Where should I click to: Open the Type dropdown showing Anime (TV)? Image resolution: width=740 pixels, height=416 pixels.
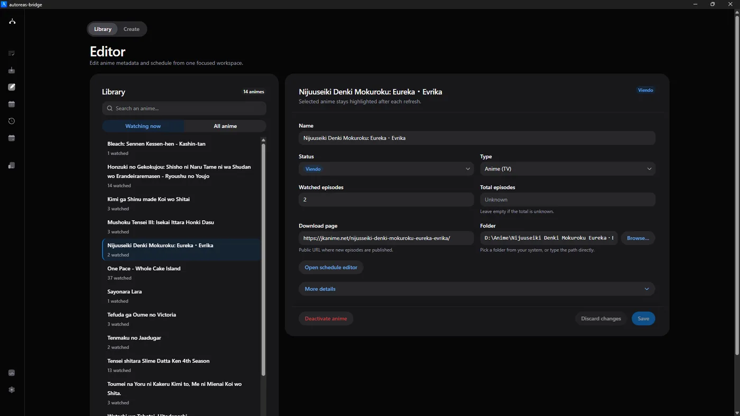(568, 169)
